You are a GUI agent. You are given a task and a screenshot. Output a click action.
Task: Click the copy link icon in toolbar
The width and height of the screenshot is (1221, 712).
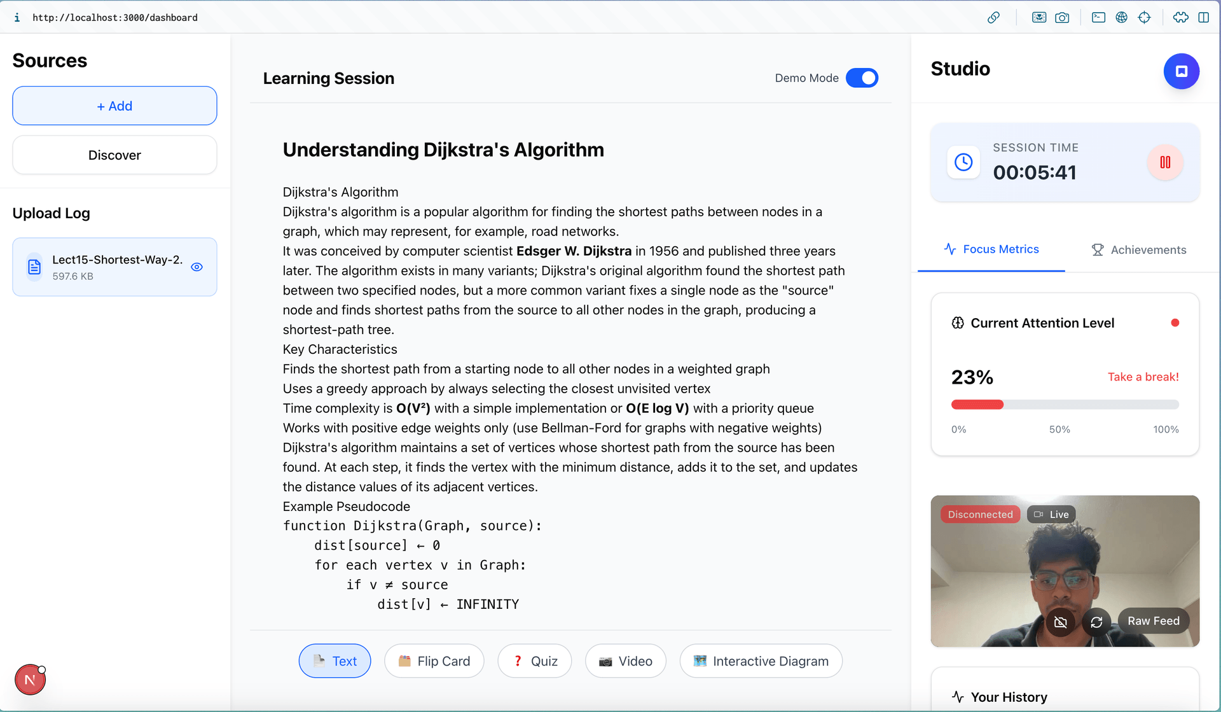coord(993,17)
